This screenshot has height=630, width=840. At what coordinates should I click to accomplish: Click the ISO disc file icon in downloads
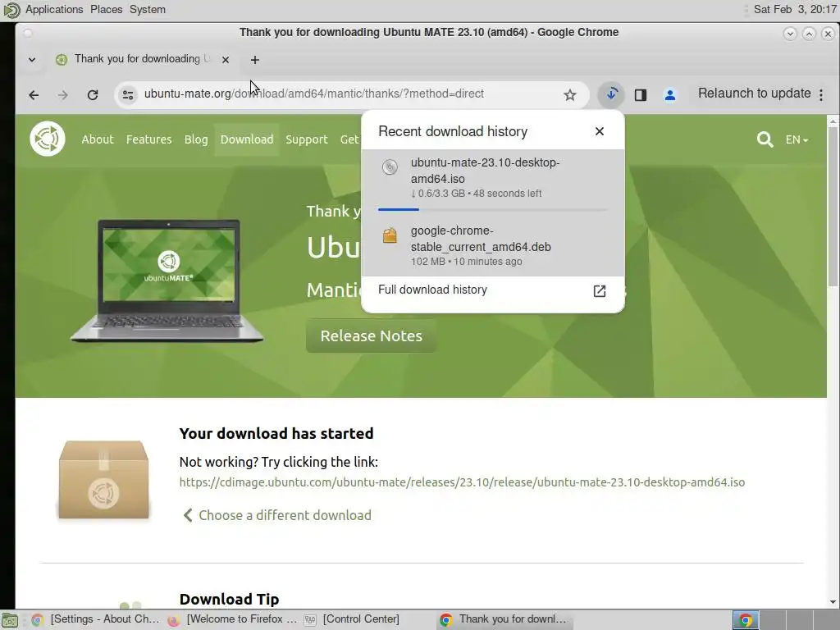(390, 167)
